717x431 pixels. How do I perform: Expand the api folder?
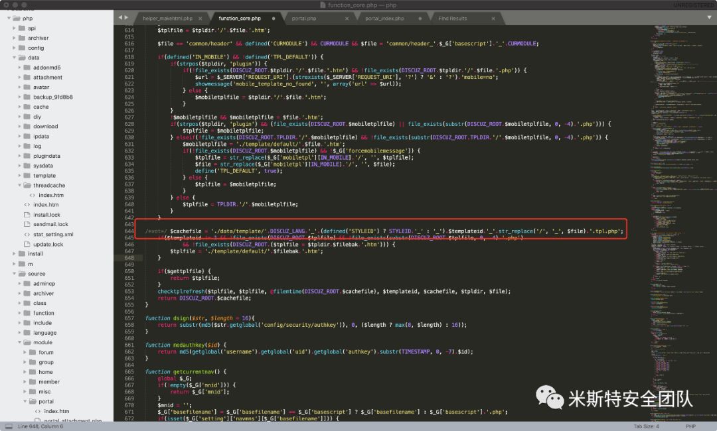[14, 29]
